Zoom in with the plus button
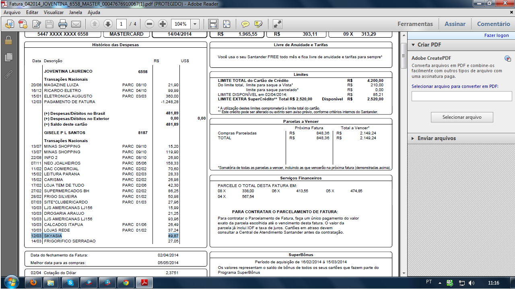 coord(163,24)
